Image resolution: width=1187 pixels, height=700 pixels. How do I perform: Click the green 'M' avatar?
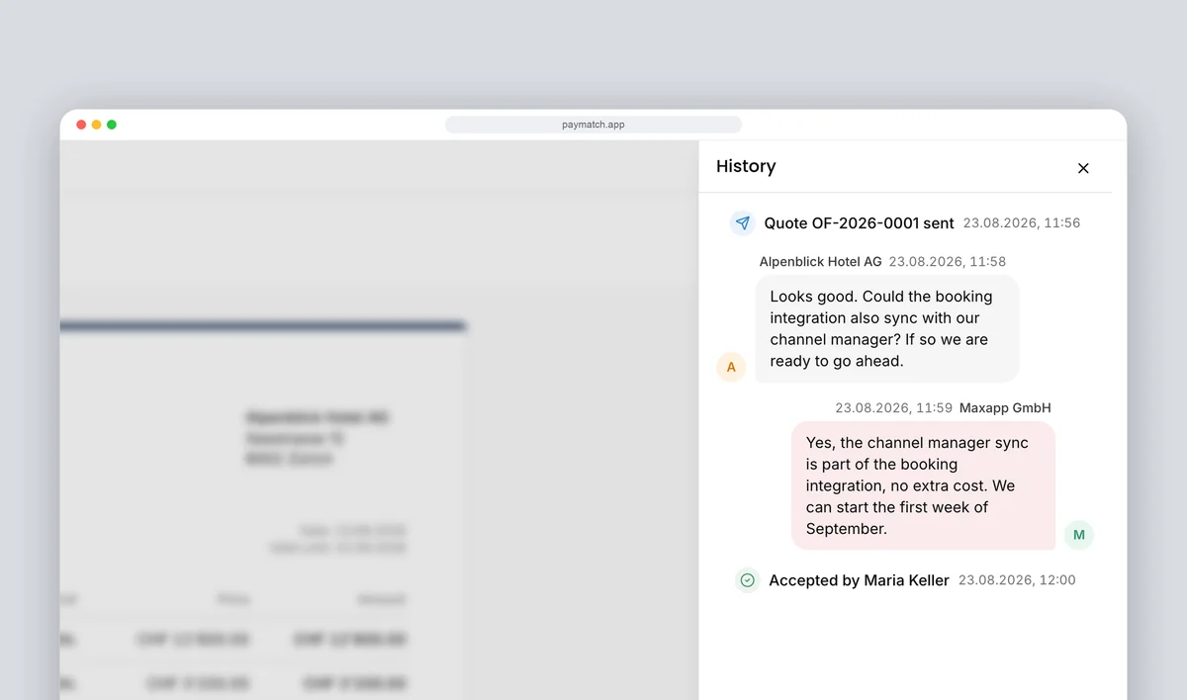click(1079, 535)
